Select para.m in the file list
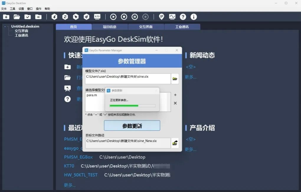The image size is (301, 192). click(x=92, y=95)
